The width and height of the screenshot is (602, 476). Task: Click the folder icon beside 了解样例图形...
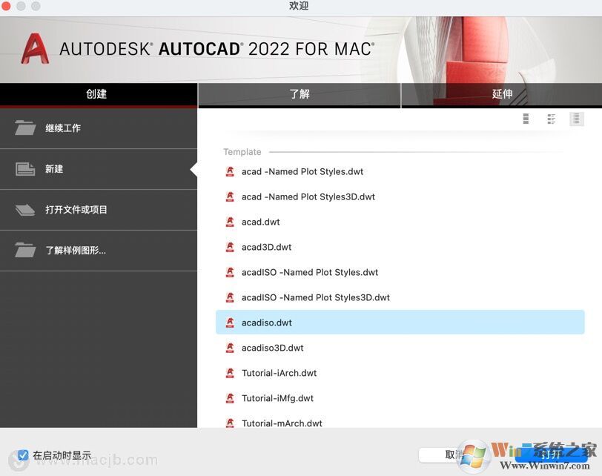pos(25,250)
